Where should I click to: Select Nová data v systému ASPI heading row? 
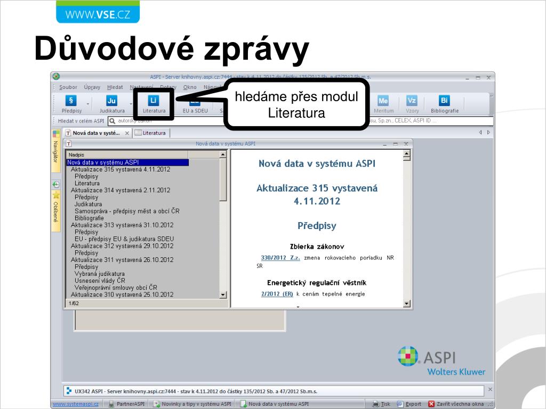[x=127, y=162]
